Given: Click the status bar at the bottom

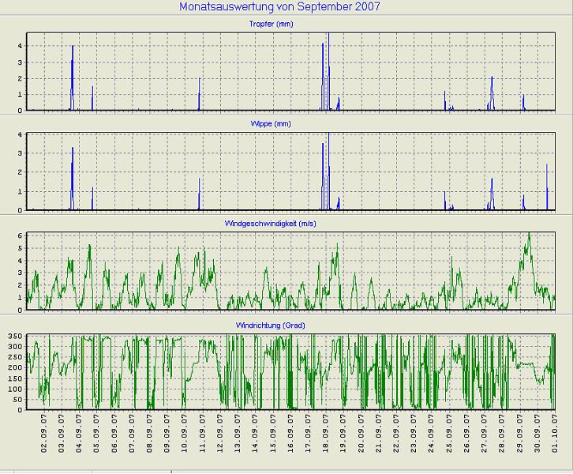Looking at the screenshot, I should click(x=286, y=470).
